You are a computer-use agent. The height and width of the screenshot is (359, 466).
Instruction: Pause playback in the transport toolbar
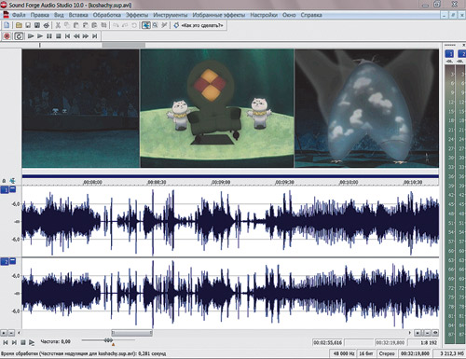tap(49, 36)
